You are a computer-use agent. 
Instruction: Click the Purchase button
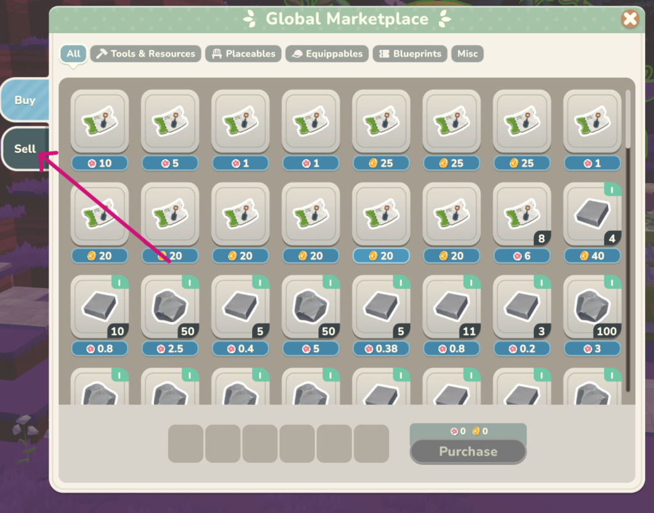(x=468, y=452)
